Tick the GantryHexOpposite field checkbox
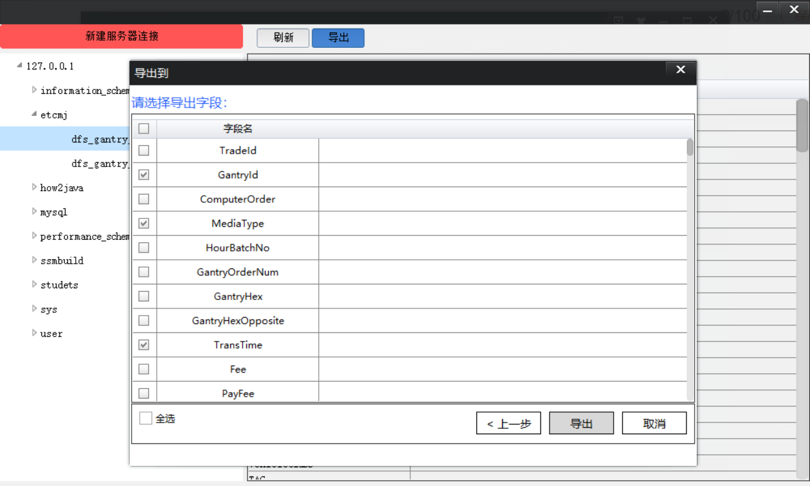 (x=144, y=321)
